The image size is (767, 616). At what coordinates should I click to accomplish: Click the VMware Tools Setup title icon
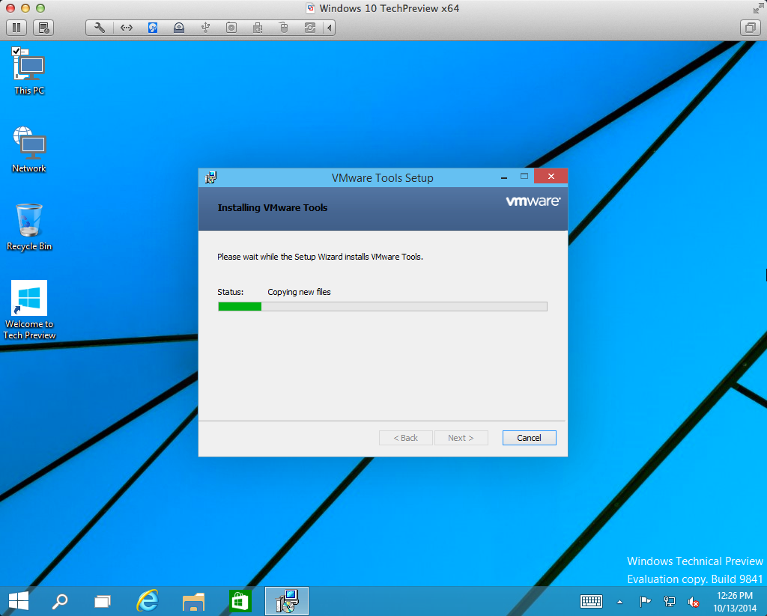pos(210,177)
